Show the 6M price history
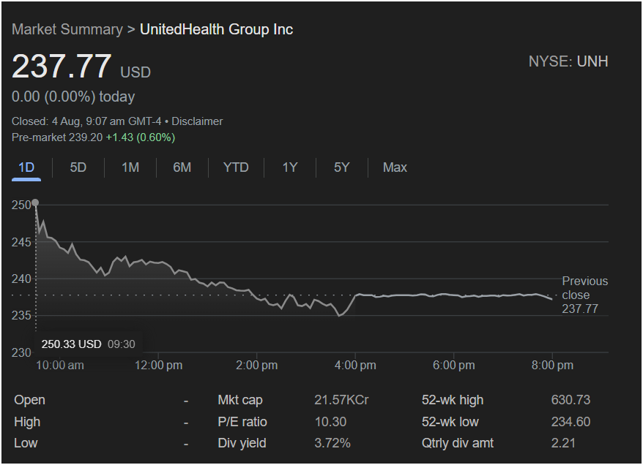The image size is (643, 465). [x=182, y=167]
